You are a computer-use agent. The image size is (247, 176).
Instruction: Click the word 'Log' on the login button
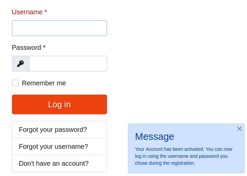point(54,104)
